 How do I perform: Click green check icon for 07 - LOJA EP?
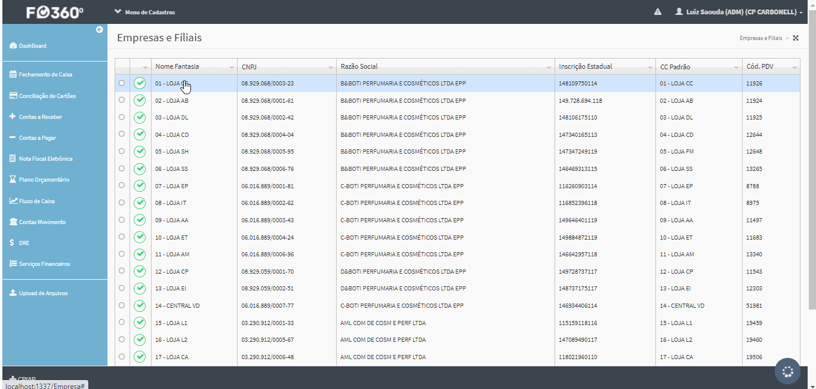[x=140, y=186]
